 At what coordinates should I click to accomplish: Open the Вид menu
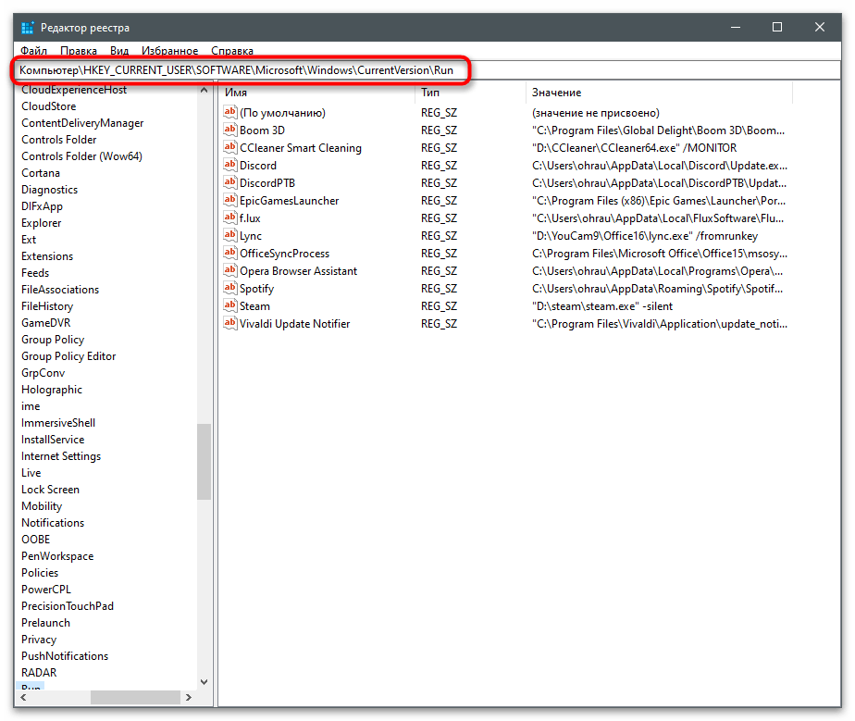click(119, 51)
